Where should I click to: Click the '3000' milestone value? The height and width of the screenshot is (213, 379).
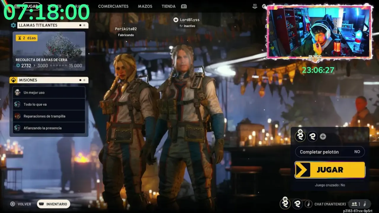tap(43, 66)
